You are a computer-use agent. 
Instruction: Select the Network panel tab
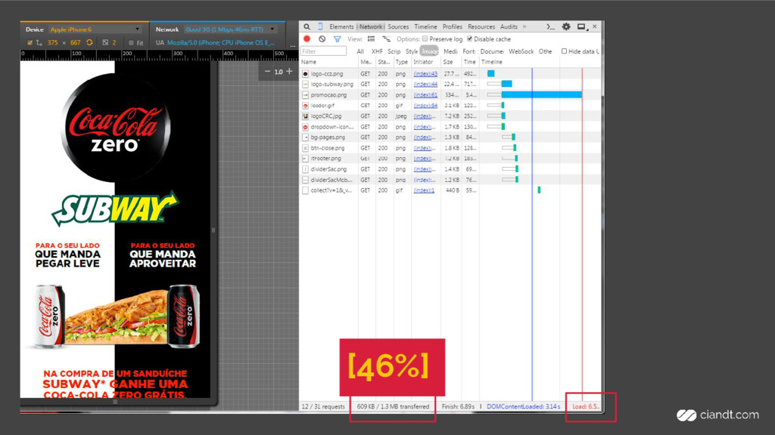tap(371, 26)
